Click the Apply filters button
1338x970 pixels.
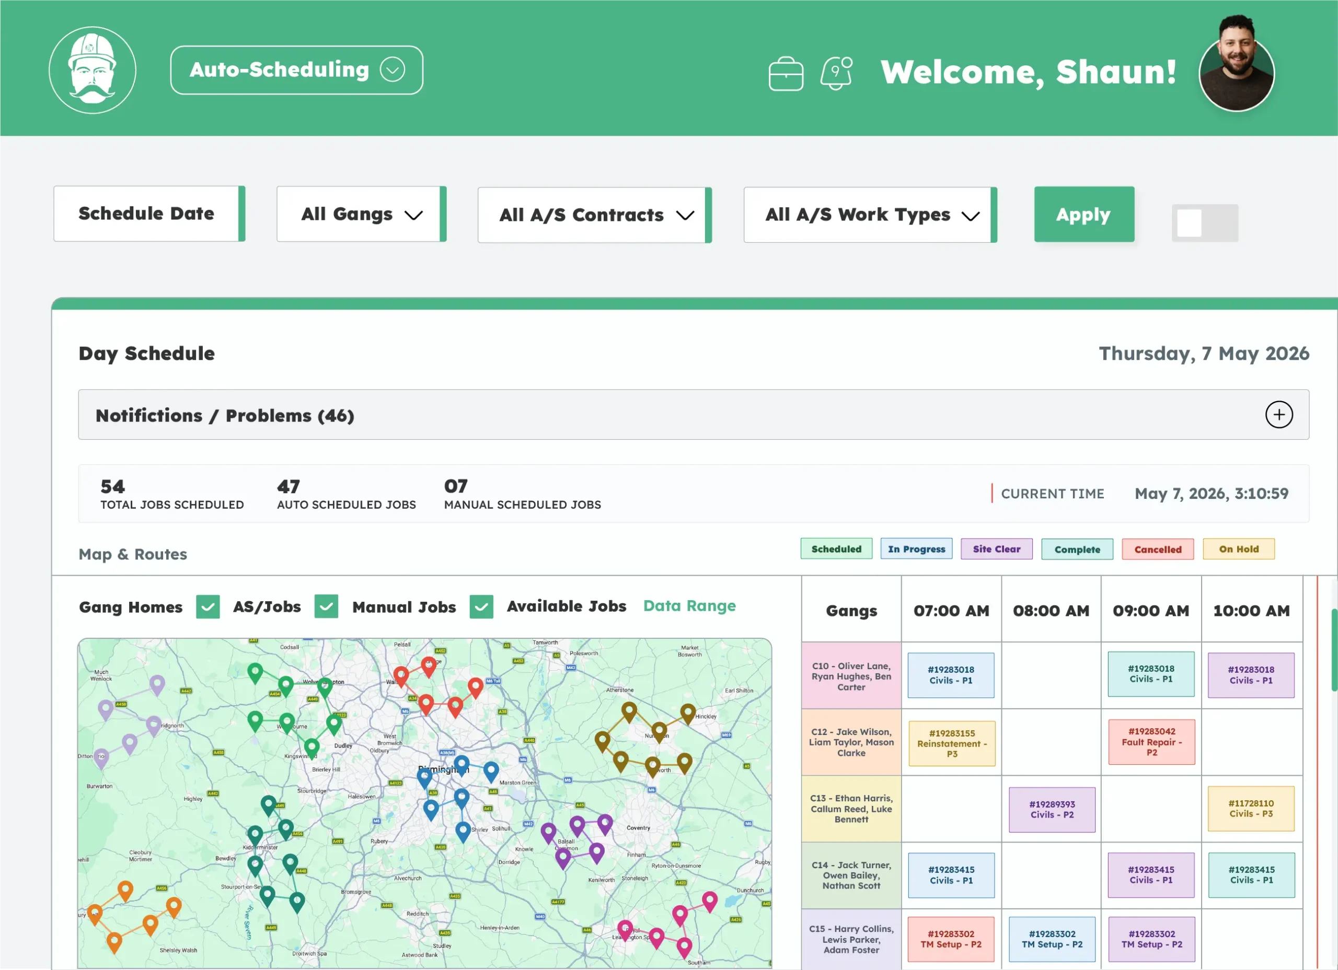[1084, 214]
